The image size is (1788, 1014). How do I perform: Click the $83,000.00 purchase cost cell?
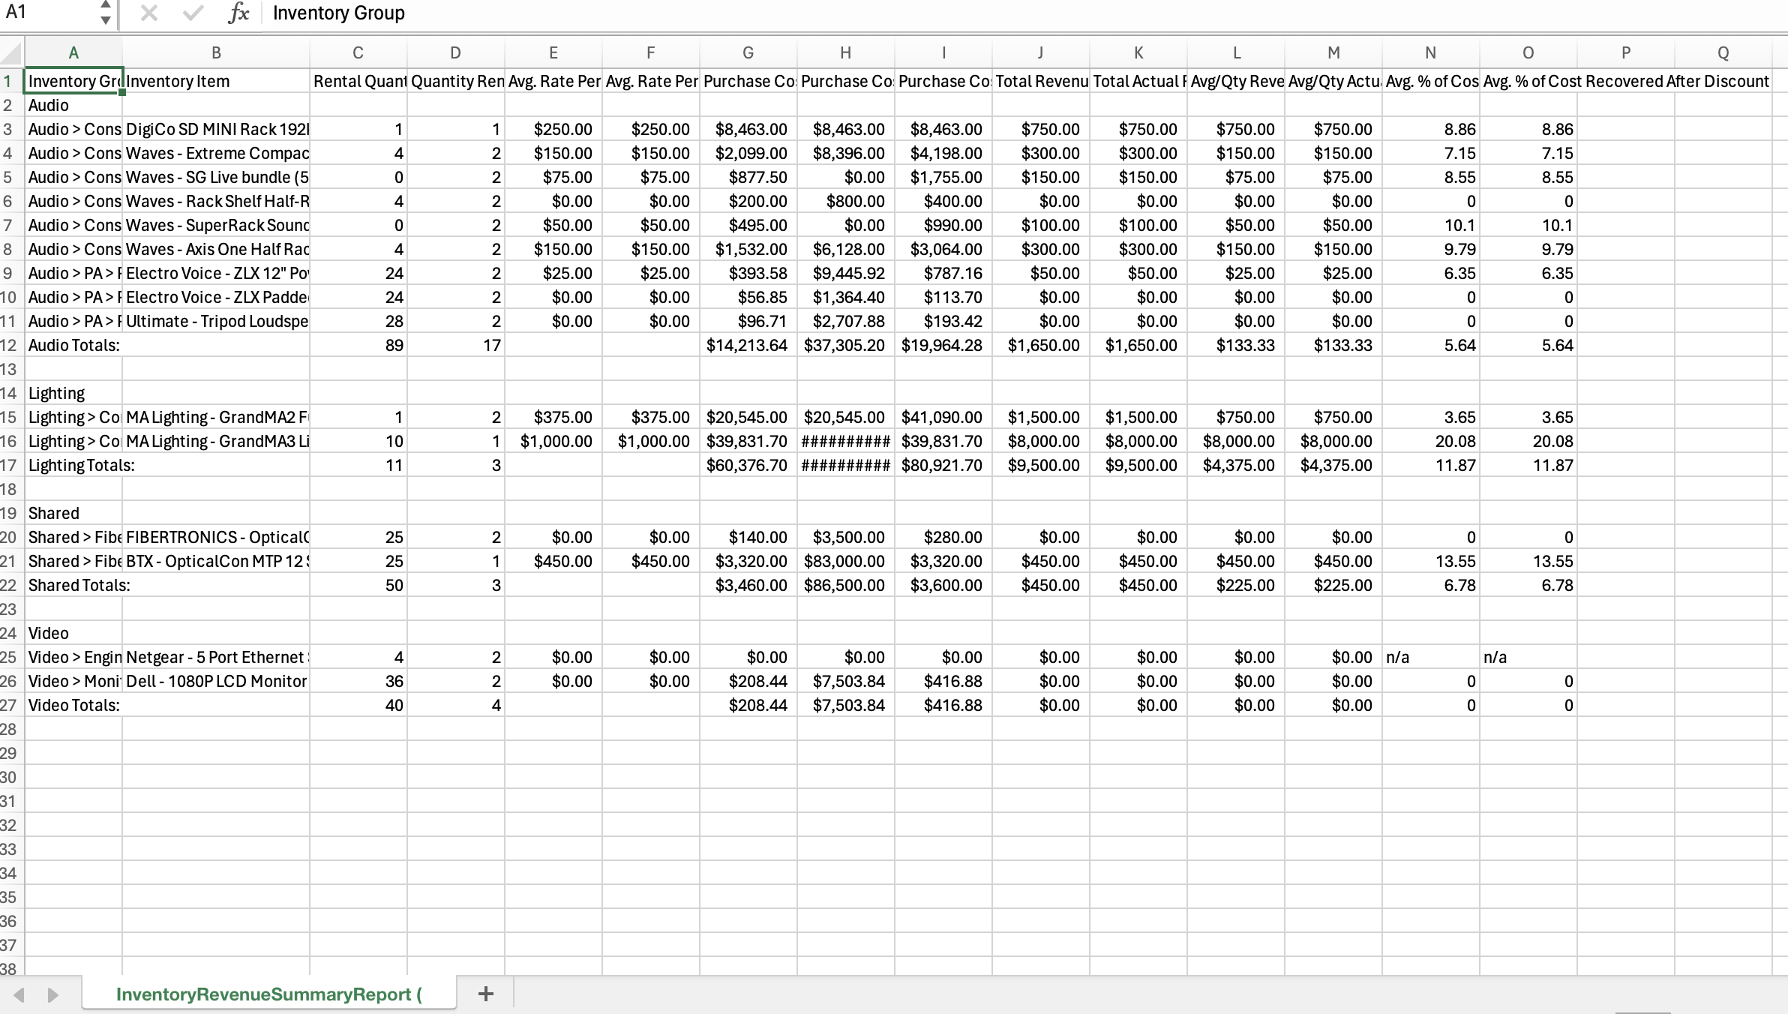pyautogui.click(x=845, y=561)
